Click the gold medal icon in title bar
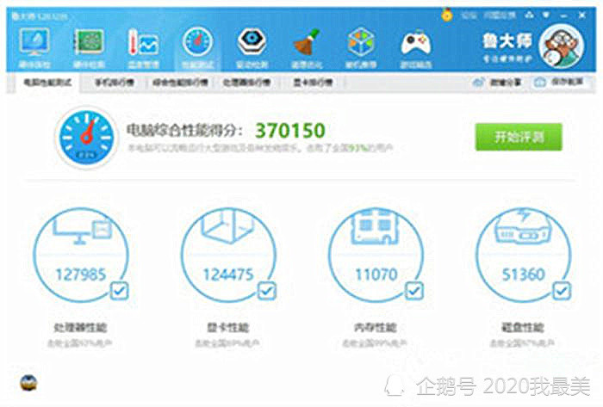 (446, 15)
